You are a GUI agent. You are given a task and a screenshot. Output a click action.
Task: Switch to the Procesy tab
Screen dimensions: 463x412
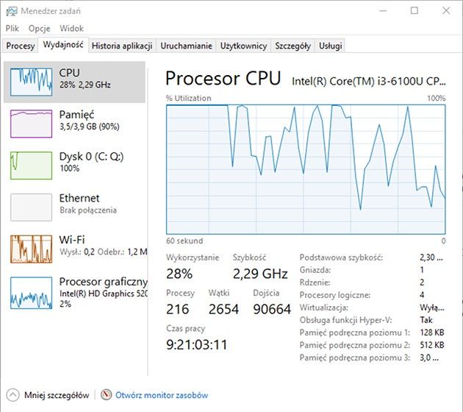[21, 46]
